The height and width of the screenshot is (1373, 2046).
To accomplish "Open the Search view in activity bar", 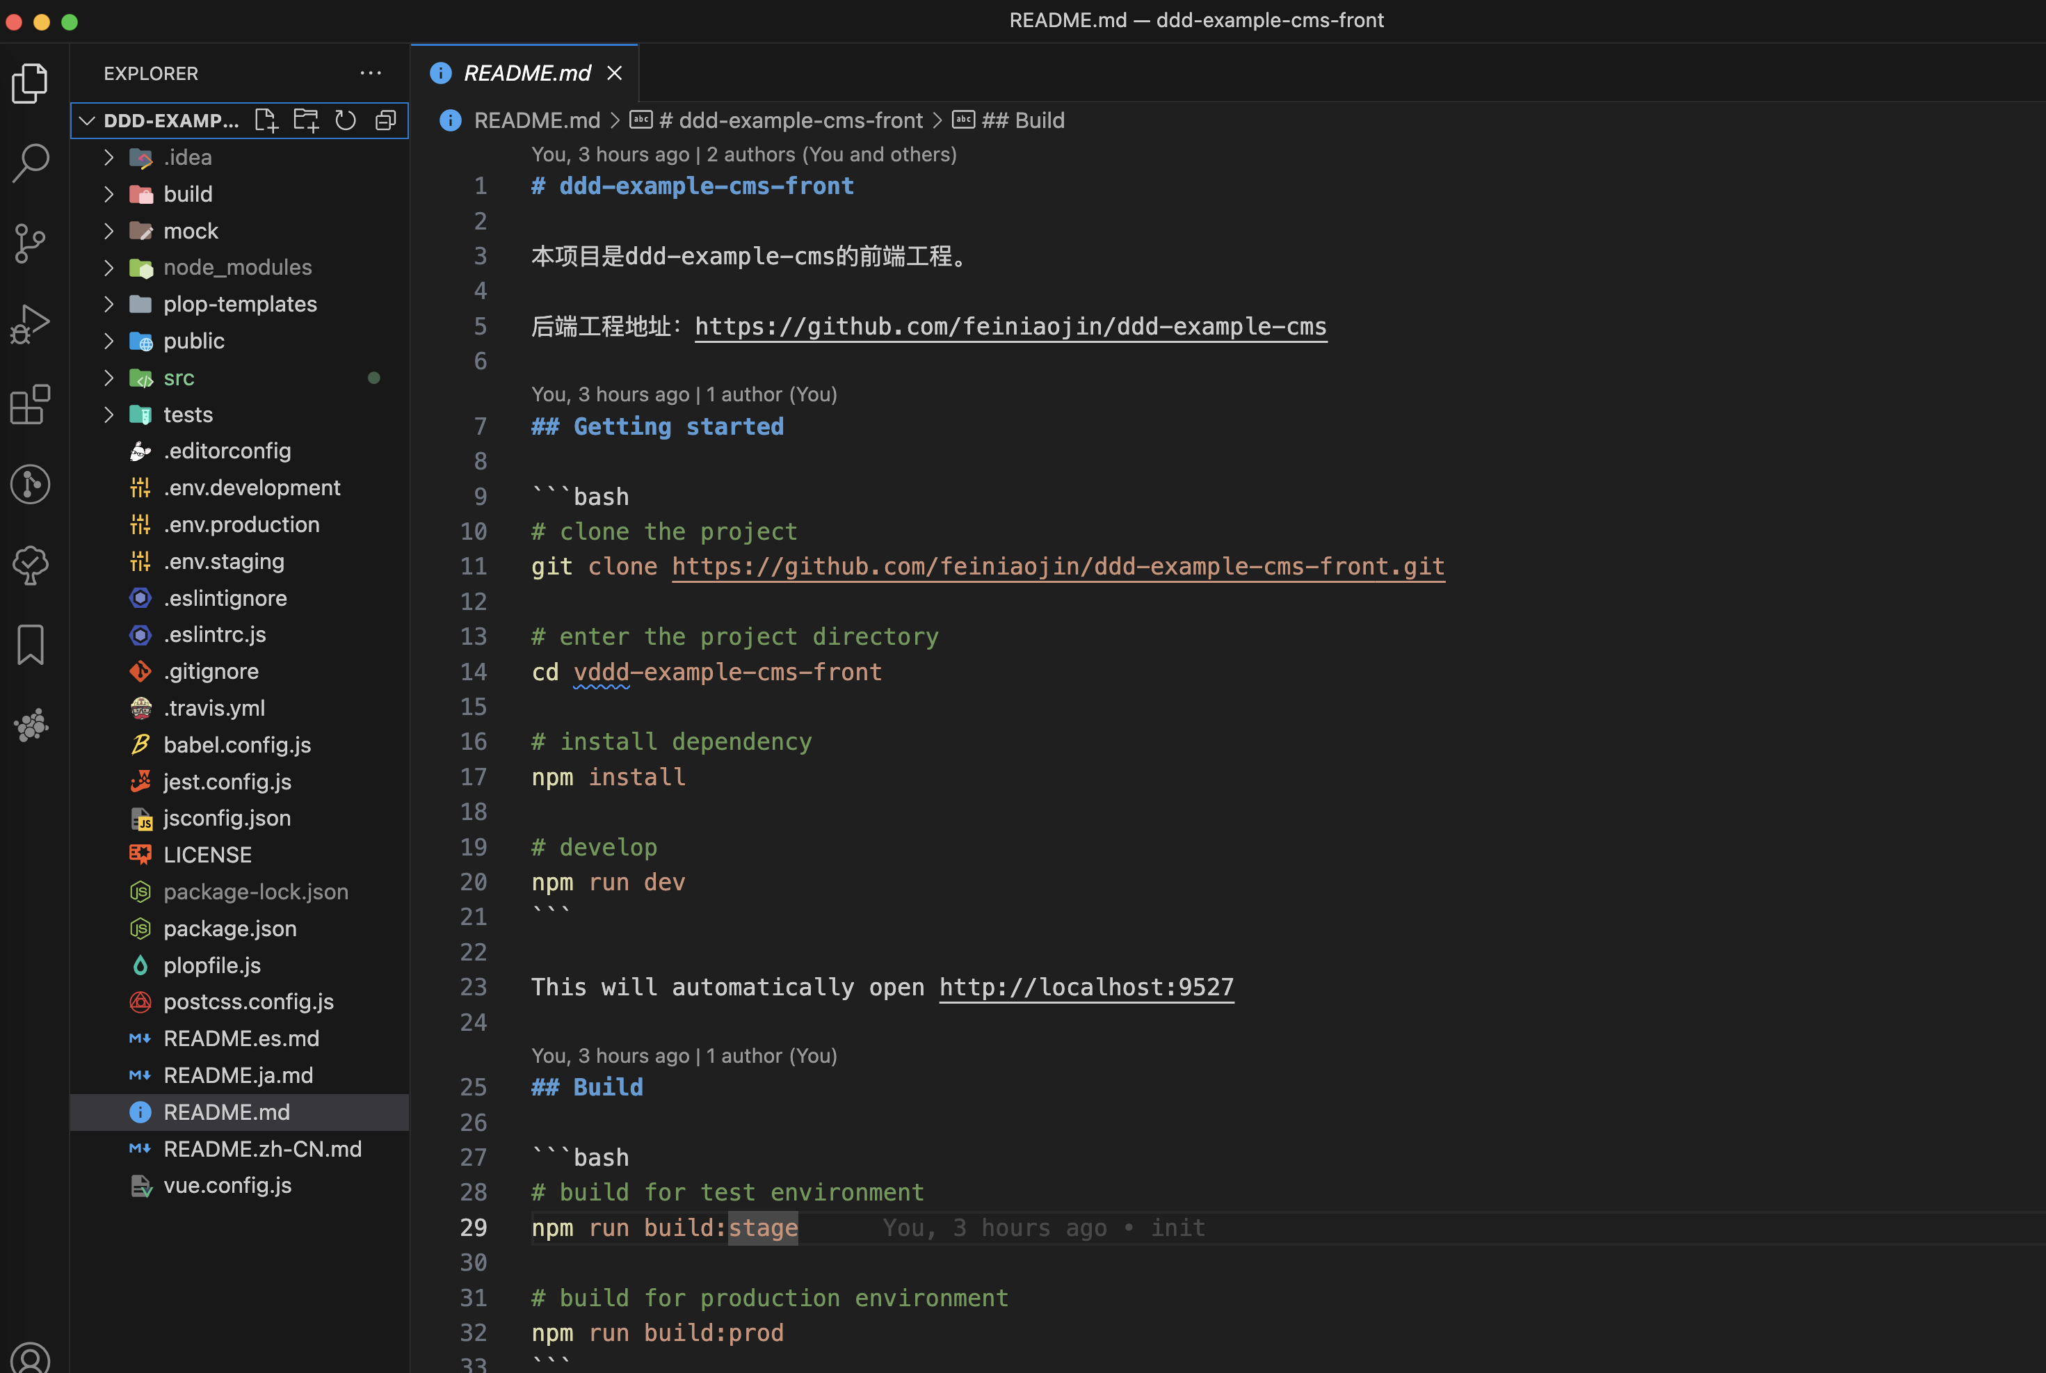I will (31, 163).
